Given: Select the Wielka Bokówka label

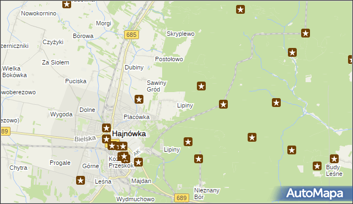Looking at the screenshot, I should (15, 72).
